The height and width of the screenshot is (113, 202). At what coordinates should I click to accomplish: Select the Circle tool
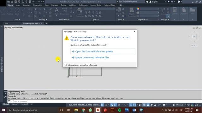click(x=17, y=11)
